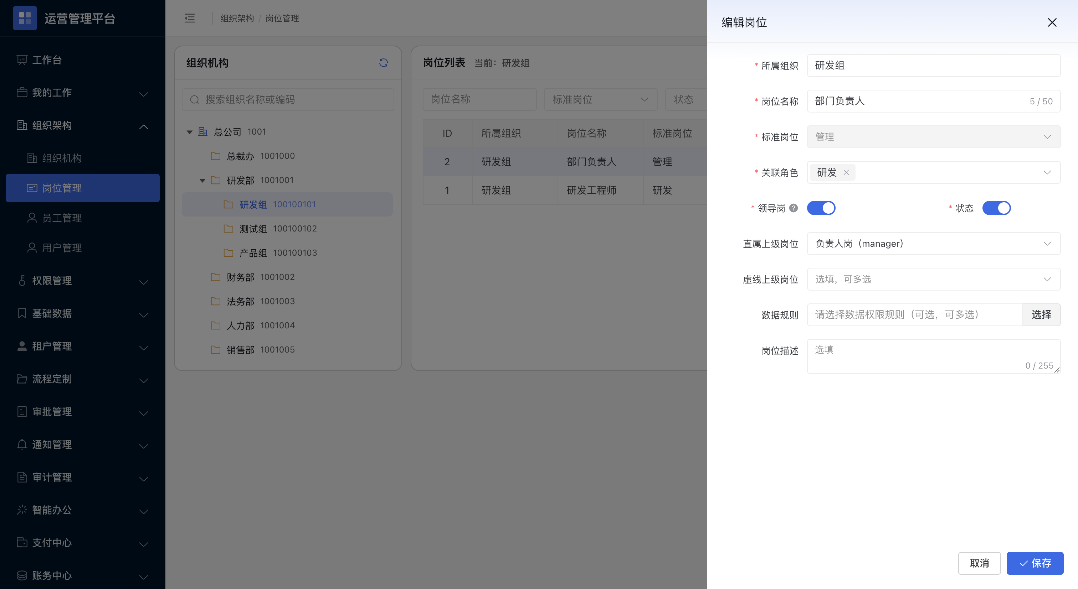Click the folder icon beside 测试组
The height and width of the screenshot is (589, 1078).
[229, 229]
